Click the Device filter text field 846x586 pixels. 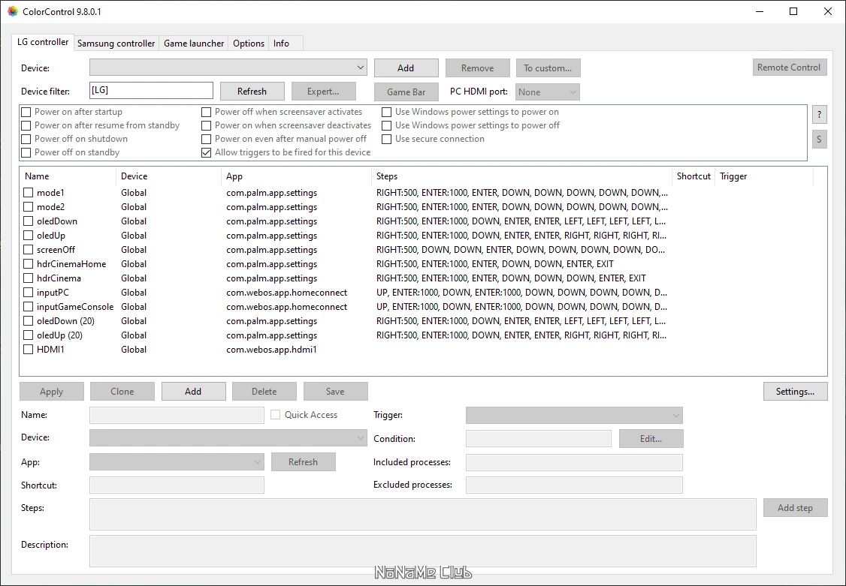[151, 90]
